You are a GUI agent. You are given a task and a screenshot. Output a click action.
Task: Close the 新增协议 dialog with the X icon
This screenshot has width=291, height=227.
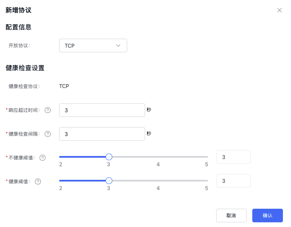pyautogui.click(x=280, y=10)
